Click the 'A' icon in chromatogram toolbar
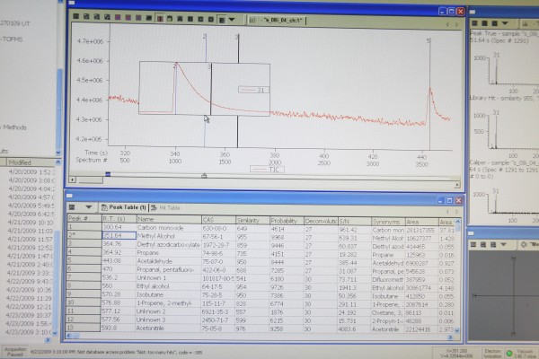Image resolution: width=539 pixels, height=359 pixels. 180,19
